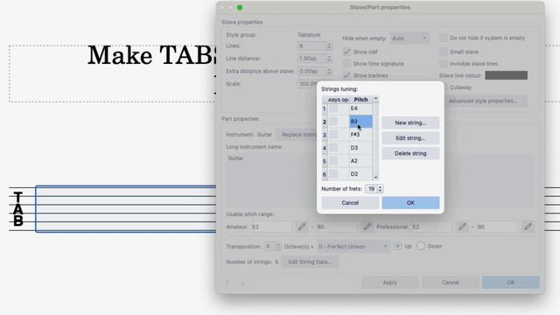This screenshot has width=560, height=315.
Task: Click scroll-down arrow of strings tuning table
Action: point(375,177)
